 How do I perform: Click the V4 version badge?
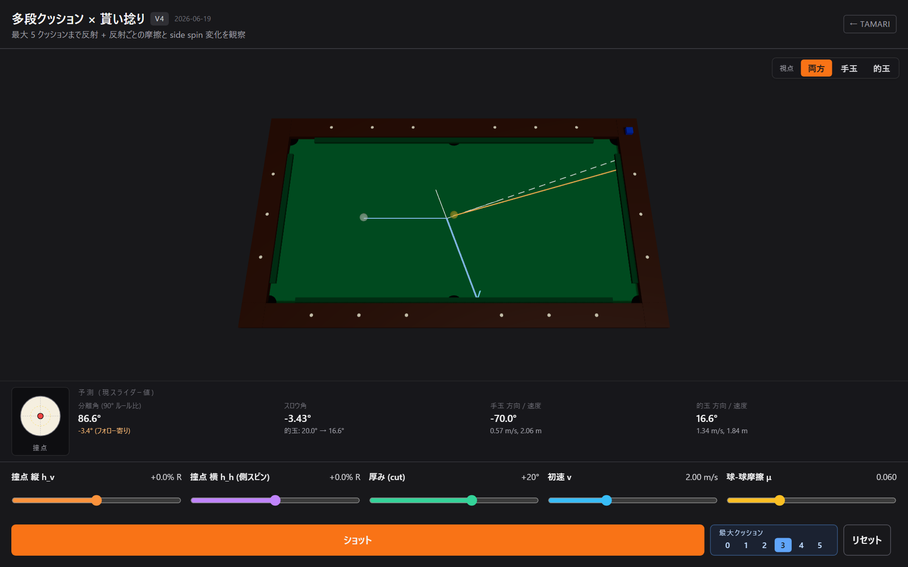point(159,19)
